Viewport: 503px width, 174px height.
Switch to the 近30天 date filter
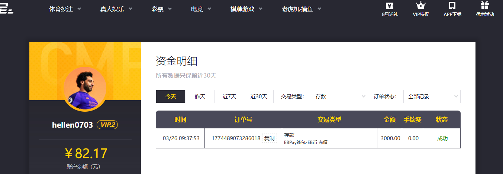259,96
